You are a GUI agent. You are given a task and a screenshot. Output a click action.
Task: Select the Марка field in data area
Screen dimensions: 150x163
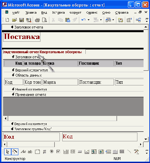point(60,82)
